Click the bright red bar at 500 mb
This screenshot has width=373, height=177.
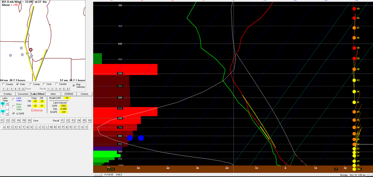(x=125, y=70)
